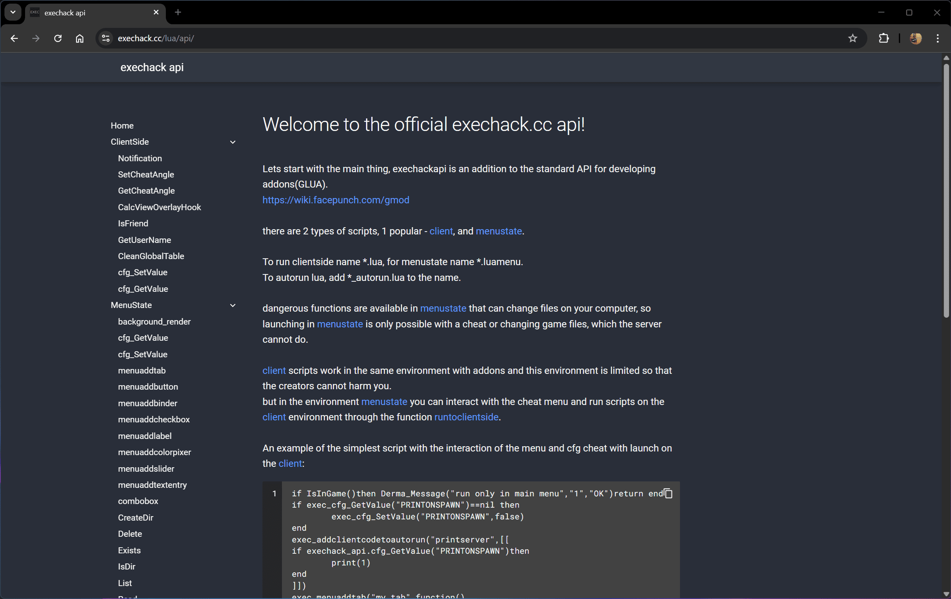Bookmark this page with star icon
This screenshot has width=951, height=599.
853,38
